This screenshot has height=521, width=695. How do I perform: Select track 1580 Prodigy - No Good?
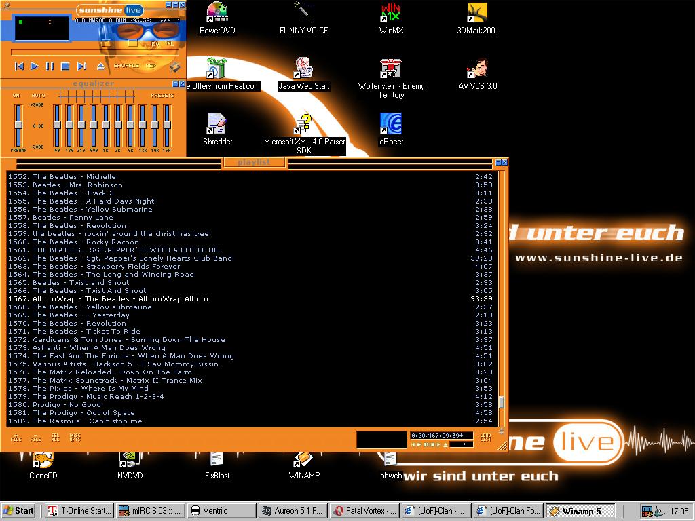(x=250, y=405)
